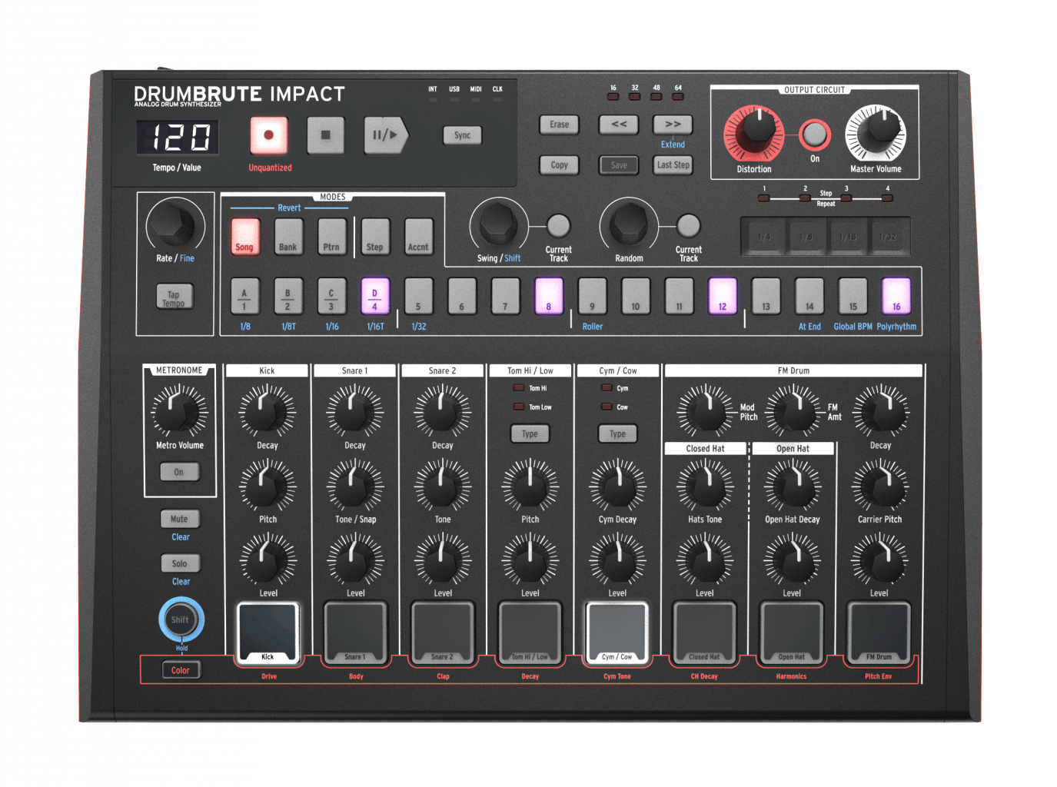Image resolution: width=1057 pixels, height=787 pixels.
Task: Click the FM Amt knob
Action: (x=793, y=410)
